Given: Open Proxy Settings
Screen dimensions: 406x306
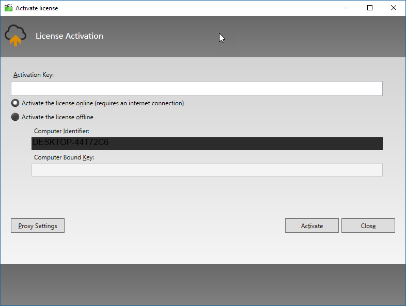Looking at the screenshot, I should (38, 226).
